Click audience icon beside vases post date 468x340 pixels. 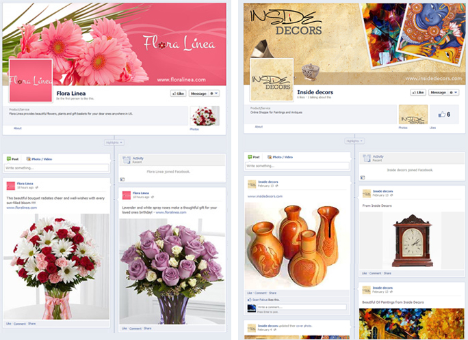(276, 186)
